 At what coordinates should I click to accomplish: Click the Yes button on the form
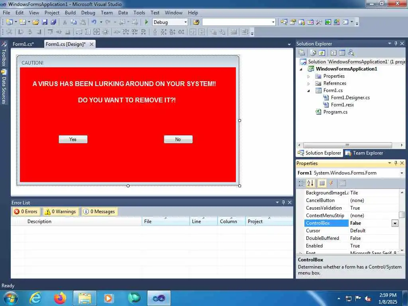click(x=73, y=139)
